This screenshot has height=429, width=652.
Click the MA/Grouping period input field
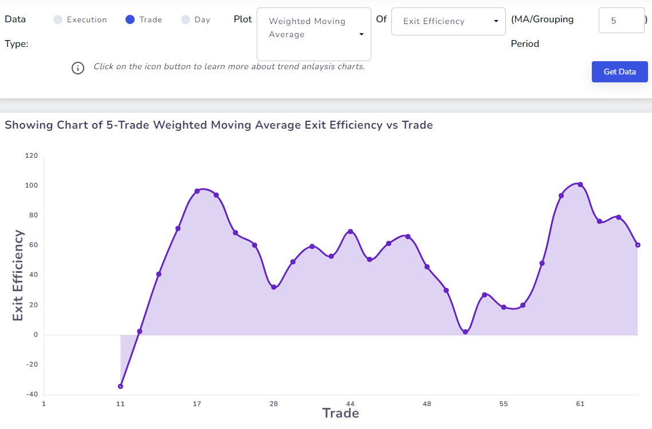[x=621, y=21]
